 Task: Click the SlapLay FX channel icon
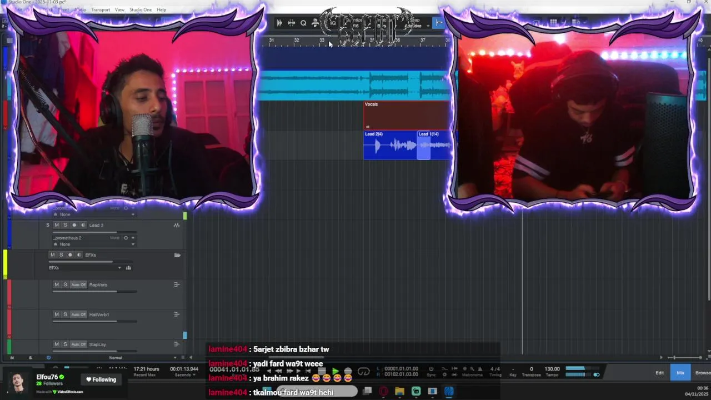coord(177,344)
